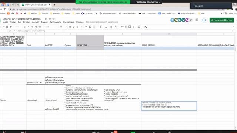237x133 pixels.
Task: Close the Анализ ЦА browser tab
Action: (x=49, y=5)
